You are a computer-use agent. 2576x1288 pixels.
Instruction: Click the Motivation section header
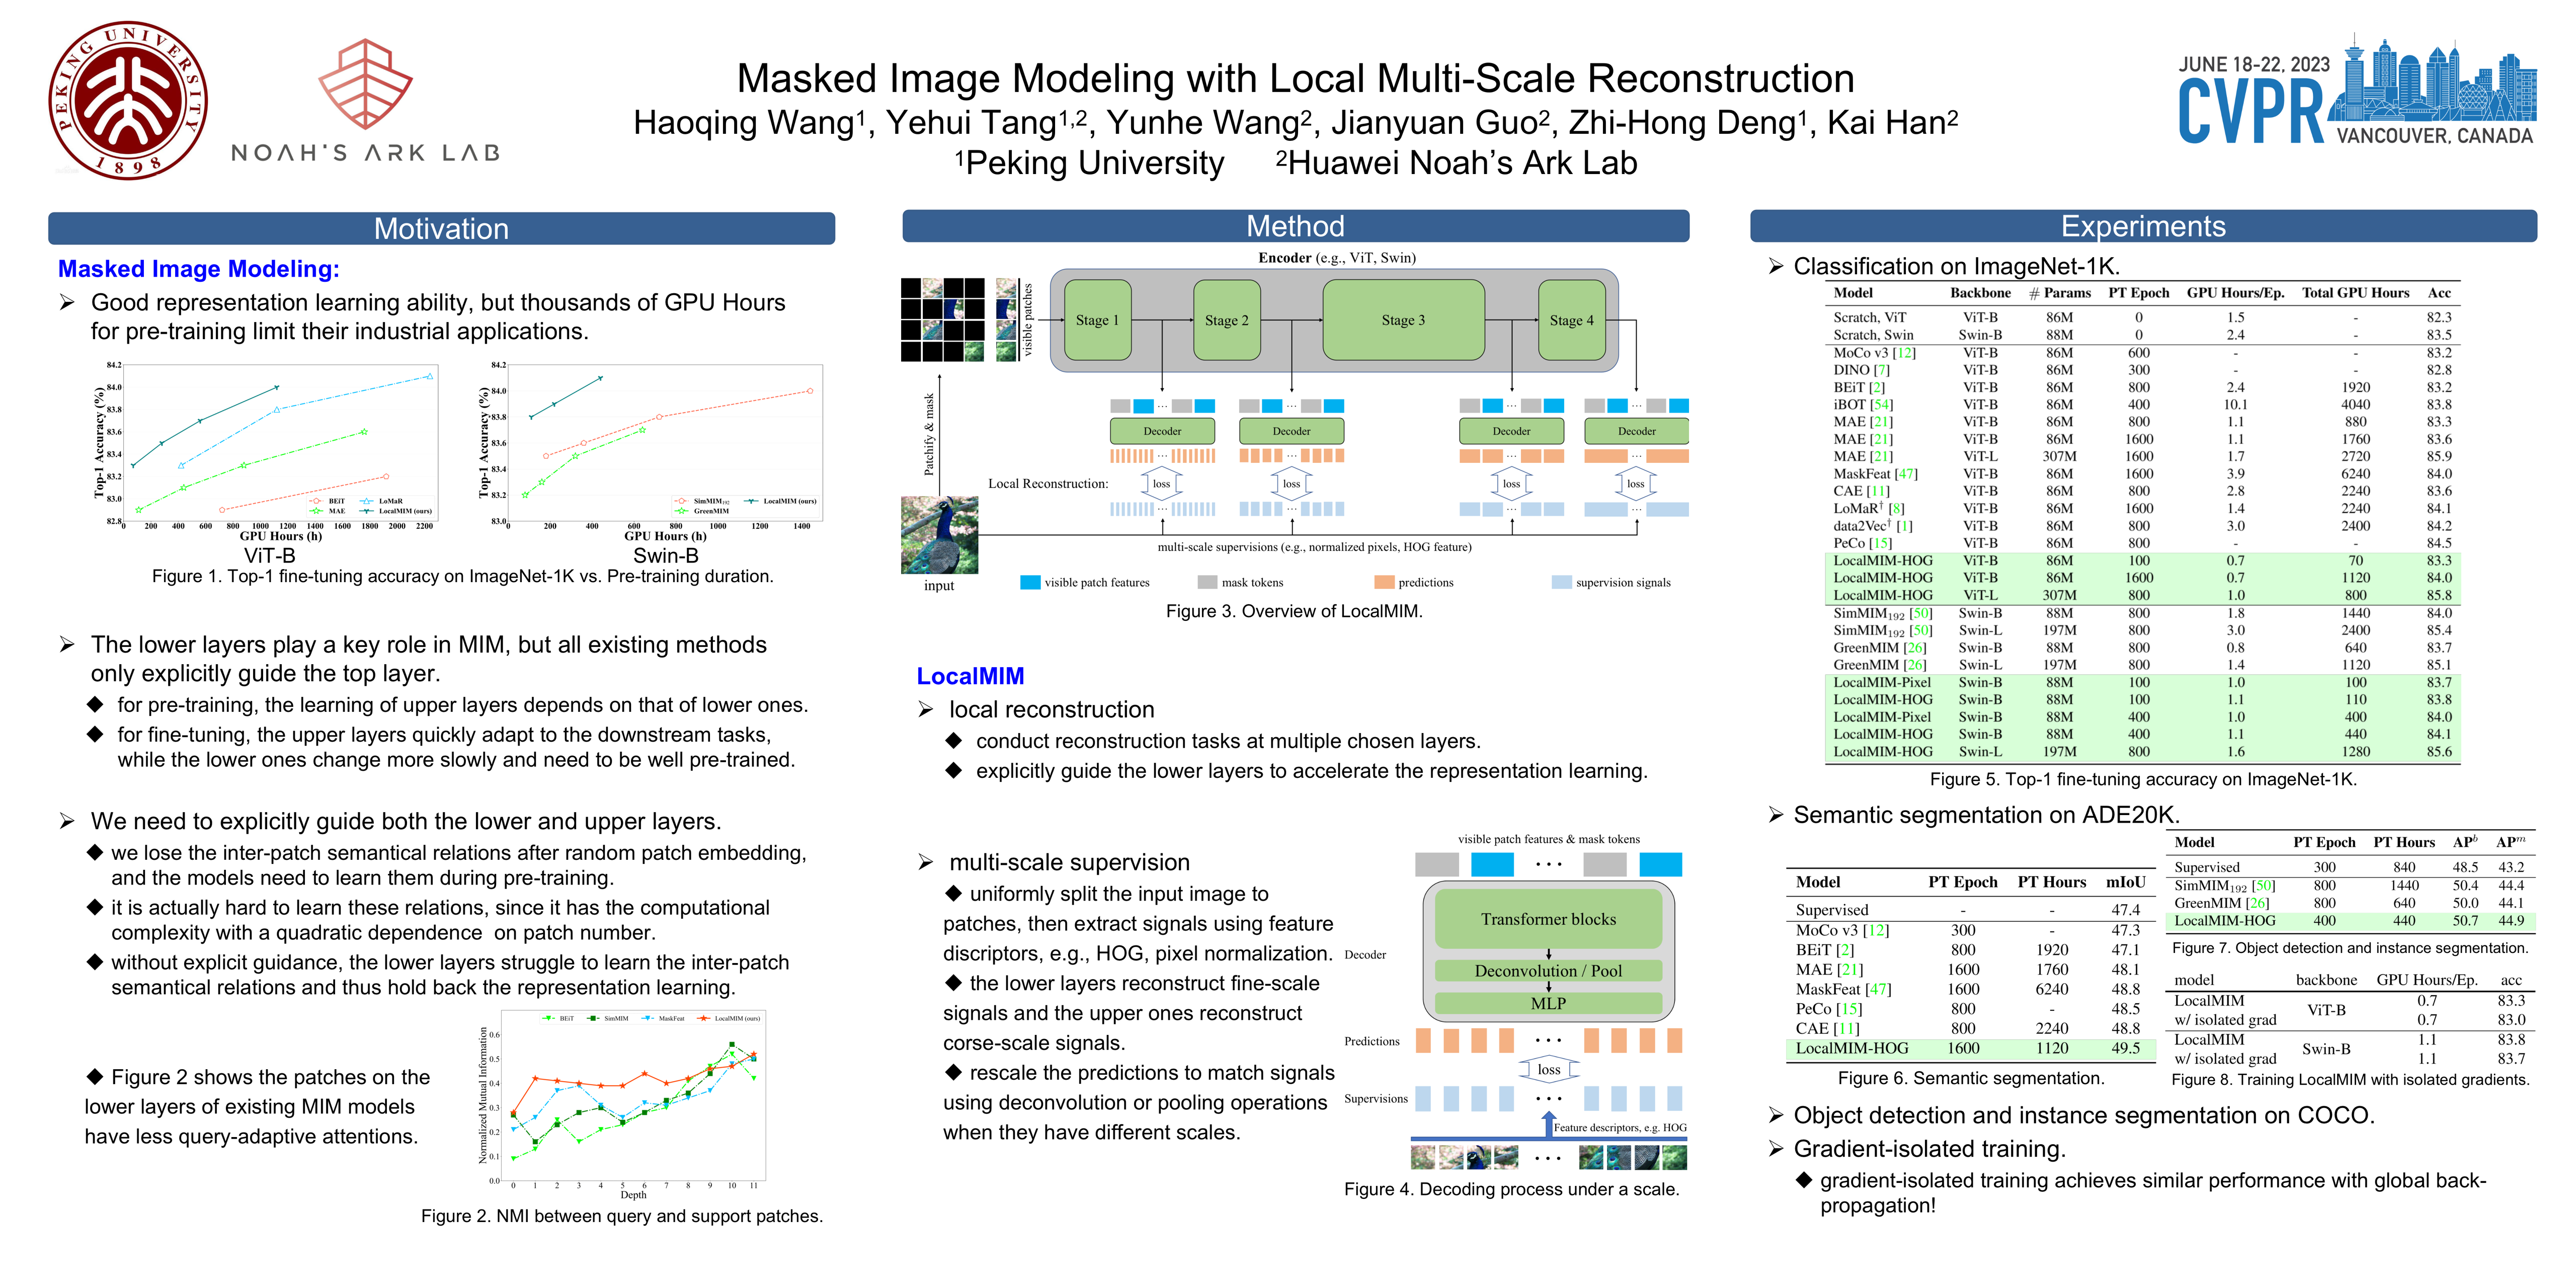[441, 228]
